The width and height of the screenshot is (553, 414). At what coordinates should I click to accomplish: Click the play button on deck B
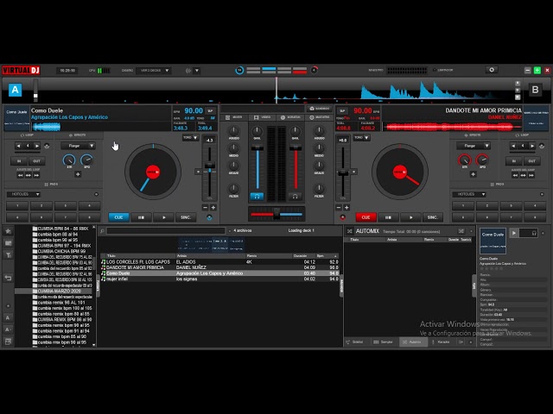click(410, 217)
